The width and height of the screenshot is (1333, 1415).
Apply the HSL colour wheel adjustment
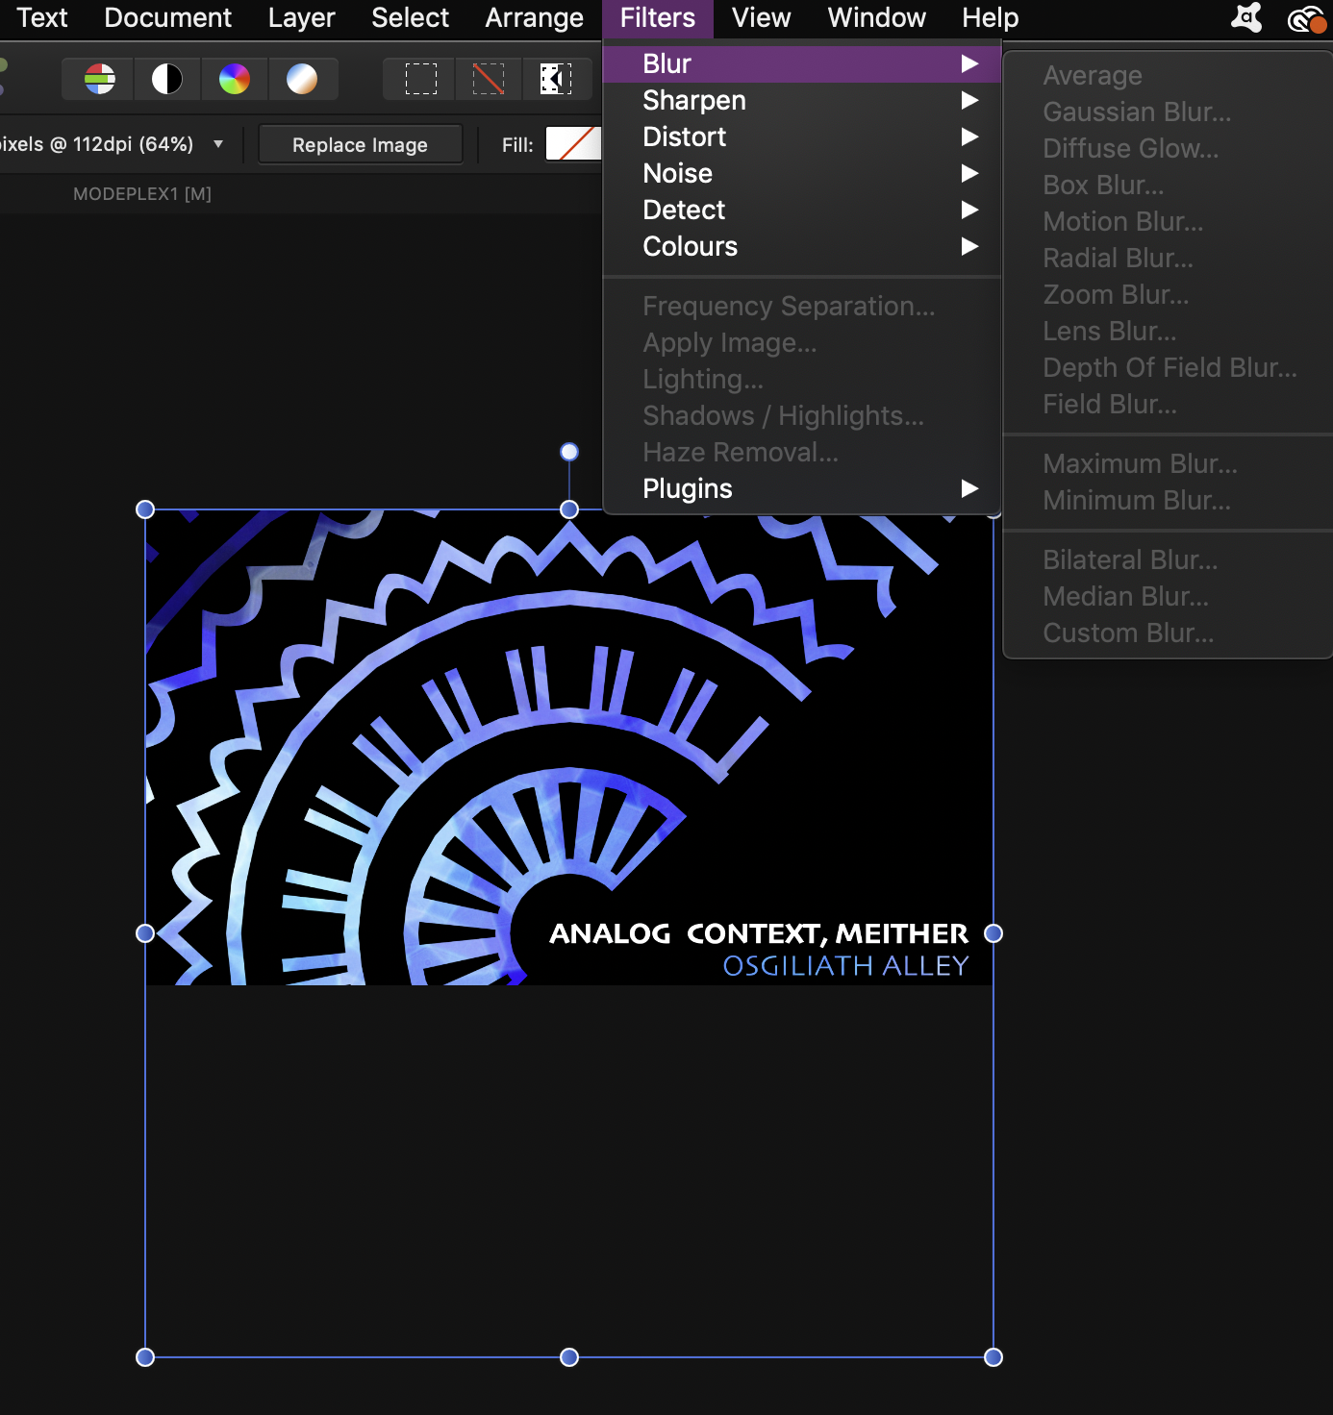click(234, 79)
